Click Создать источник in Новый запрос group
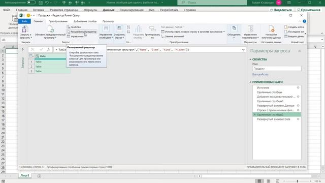 (294, 27)
